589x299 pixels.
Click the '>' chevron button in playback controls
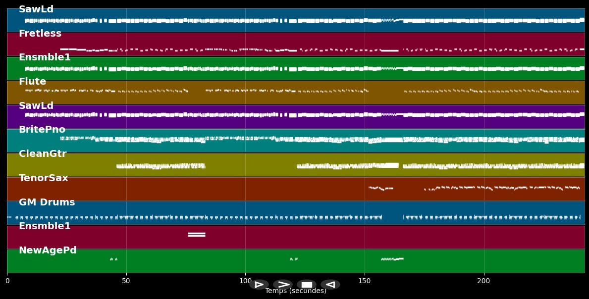click(283, 285)
